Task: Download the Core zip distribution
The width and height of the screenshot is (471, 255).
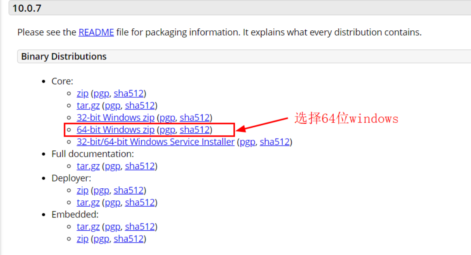Action: (82, 93)
